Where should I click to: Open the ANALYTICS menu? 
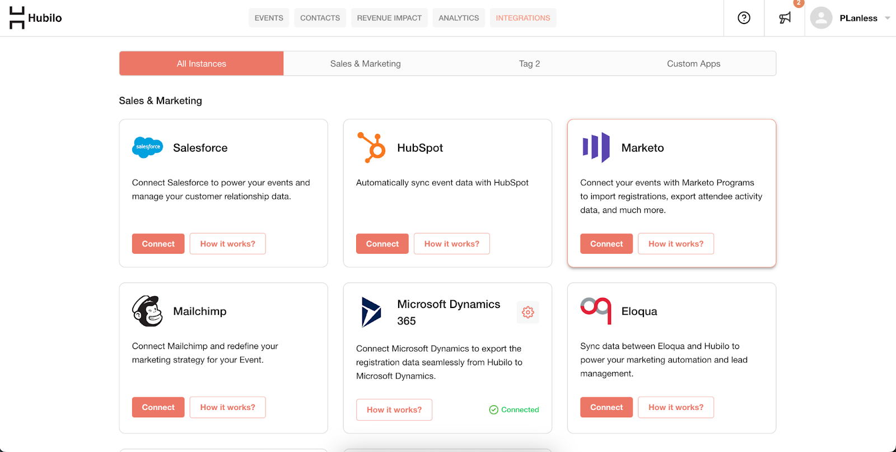point(459,18)
